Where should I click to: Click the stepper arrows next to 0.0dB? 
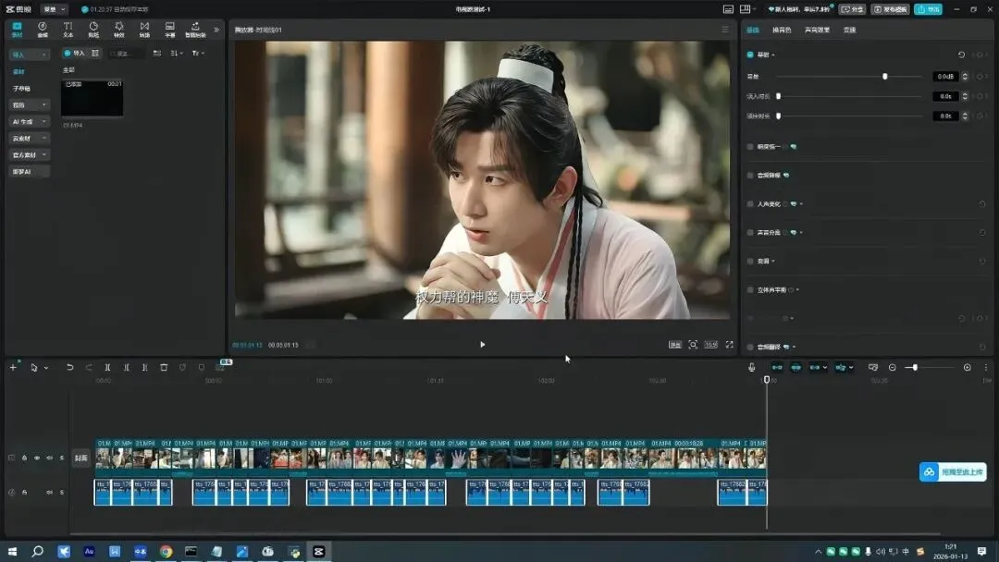965,77
